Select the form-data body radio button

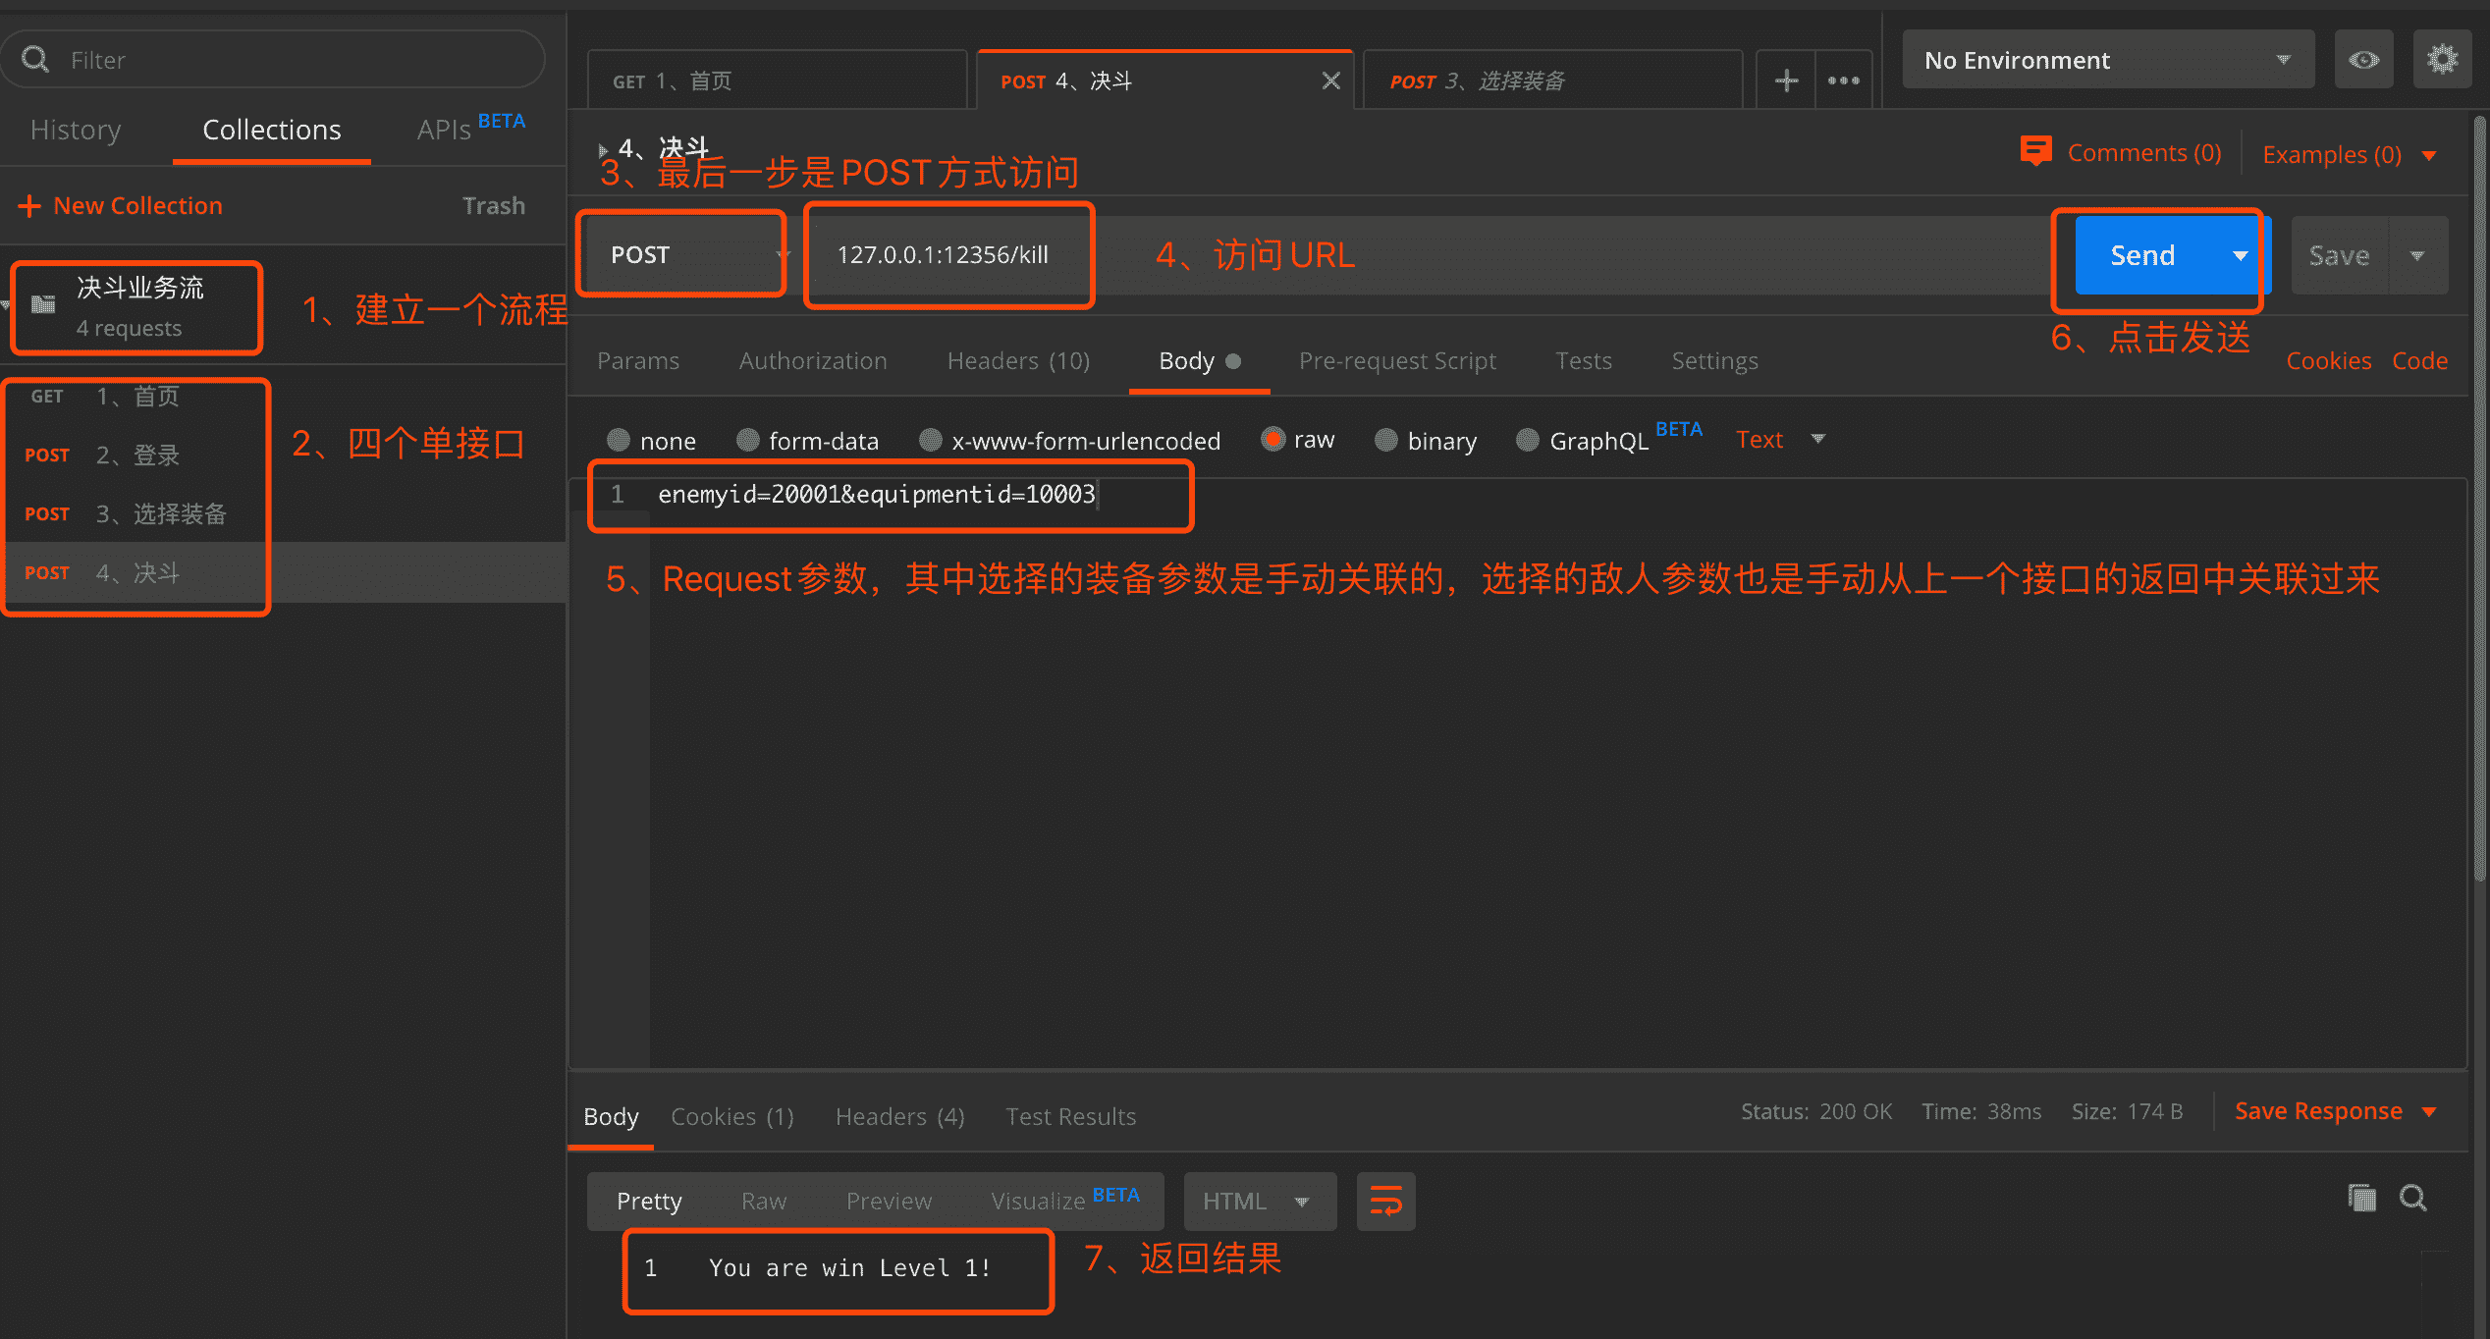748,440
